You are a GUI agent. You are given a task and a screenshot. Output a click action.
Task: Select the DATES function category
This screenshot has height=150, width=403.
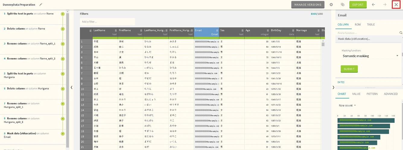point(341,82)
